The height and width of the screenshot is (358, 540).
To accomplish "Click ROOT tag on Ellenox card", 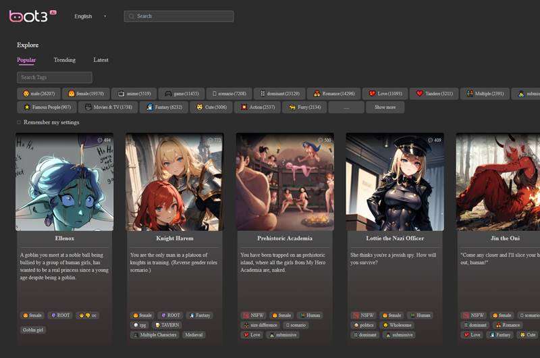I will pos(60,315).
